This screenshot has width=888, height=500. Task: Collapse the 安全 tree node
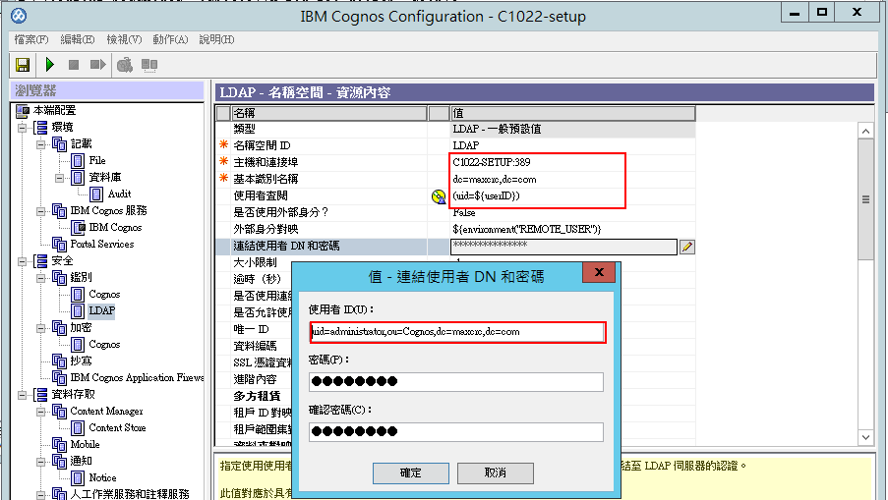[22, 260]
